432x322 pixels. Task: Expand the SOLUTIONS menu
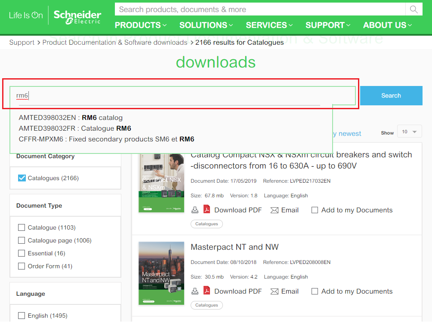(207, 25)
